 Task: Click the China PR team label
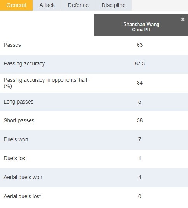tap(141, 30)
